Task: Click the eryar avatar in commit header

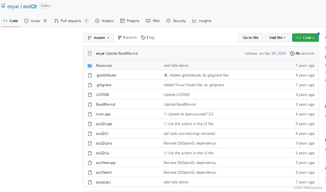Action: [90, 53]
